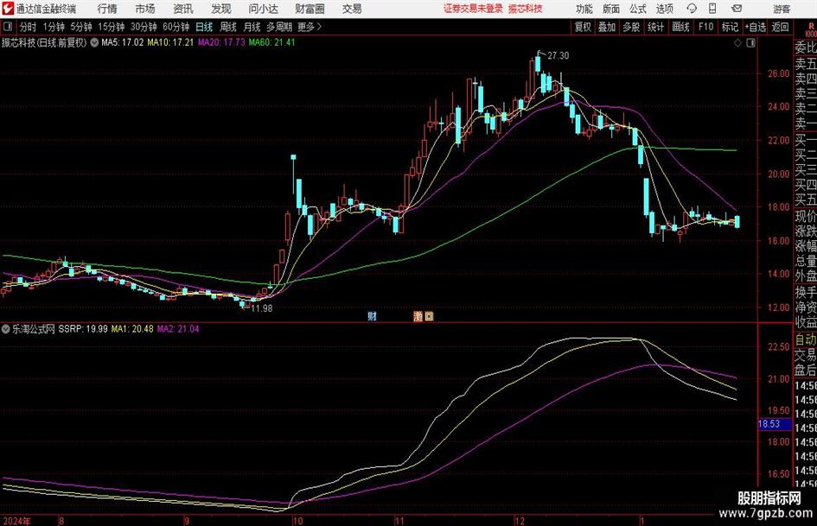This screenshot has height=526, width=817.
Task: Click the MA10: 17.21 label
Action: tap(170, 42)
